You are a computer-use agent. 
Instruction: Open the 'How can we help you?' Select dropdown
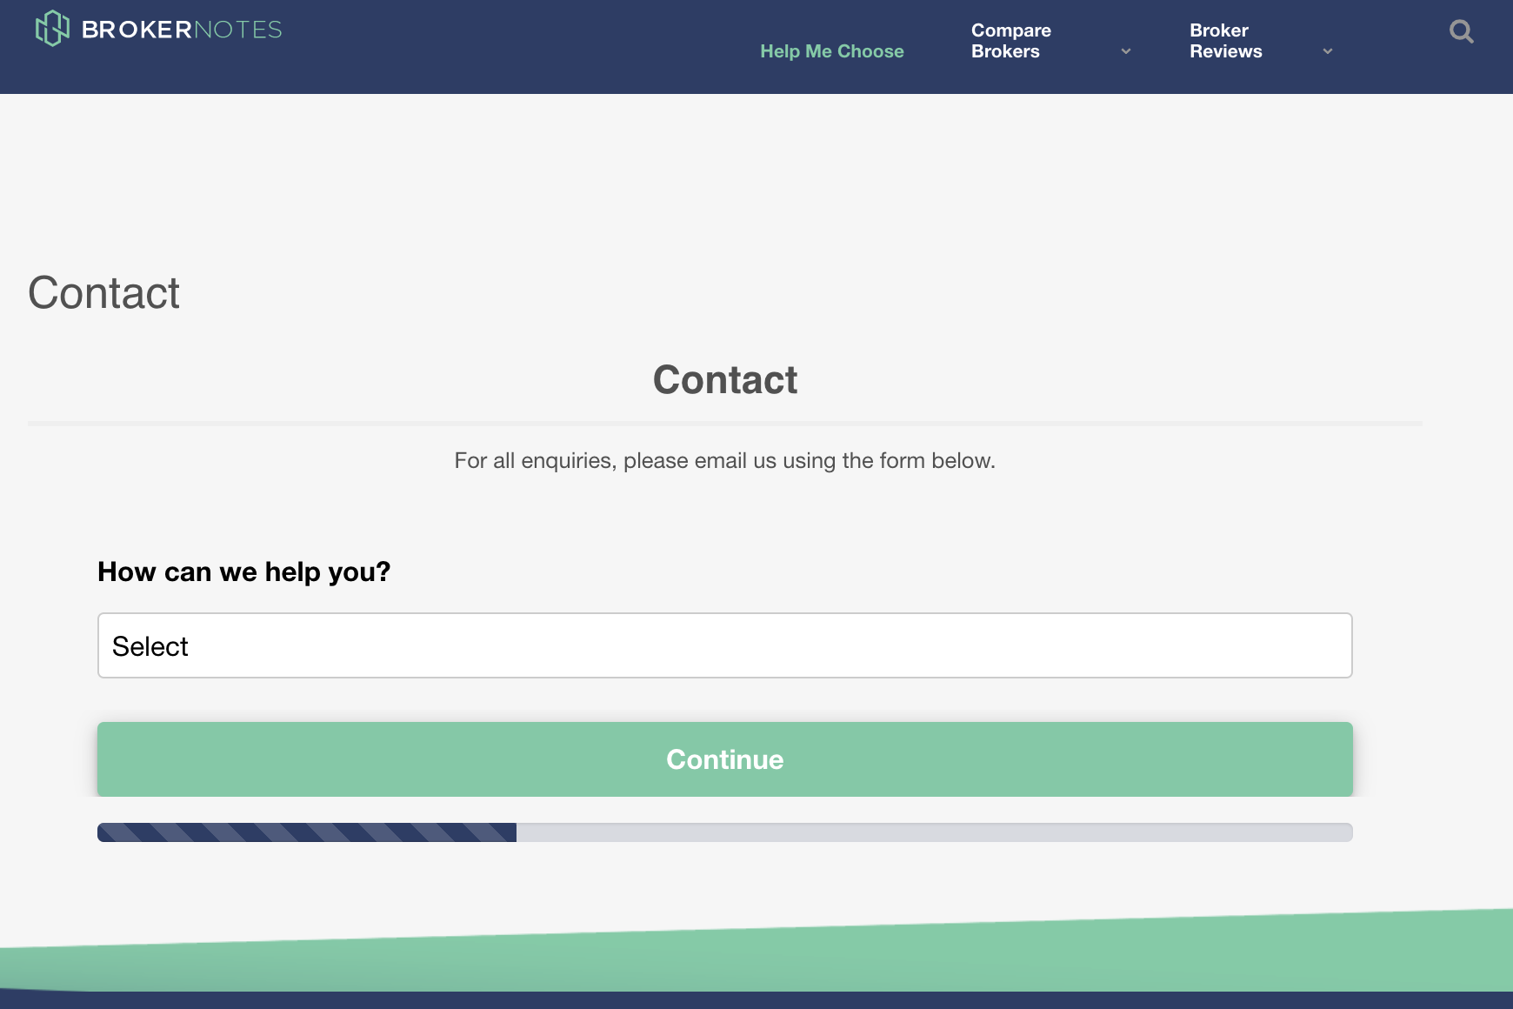pos(724,645)
